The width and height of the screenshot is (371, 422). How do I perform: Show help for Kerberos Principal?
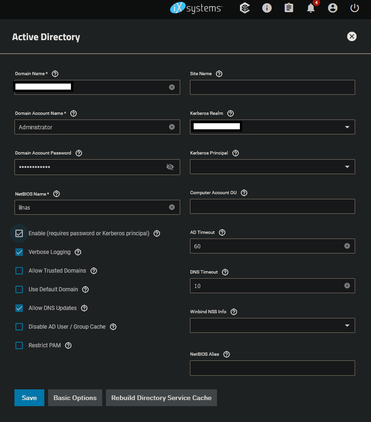click(x=236, y=153)
